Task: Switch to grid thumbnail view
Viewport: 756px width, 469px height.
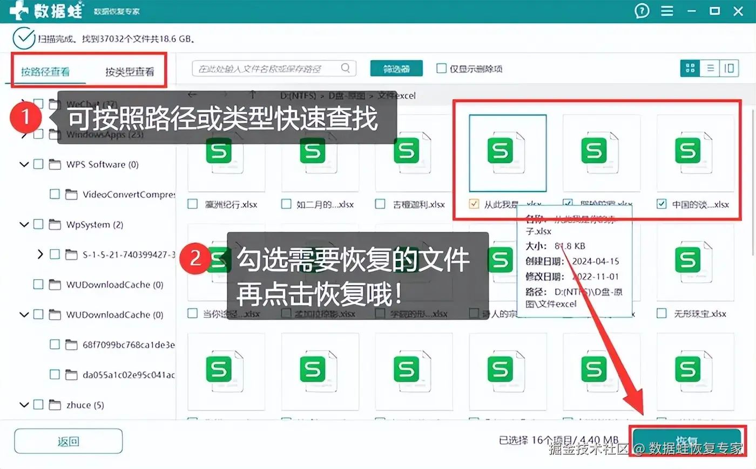Action: pos(690,68)
